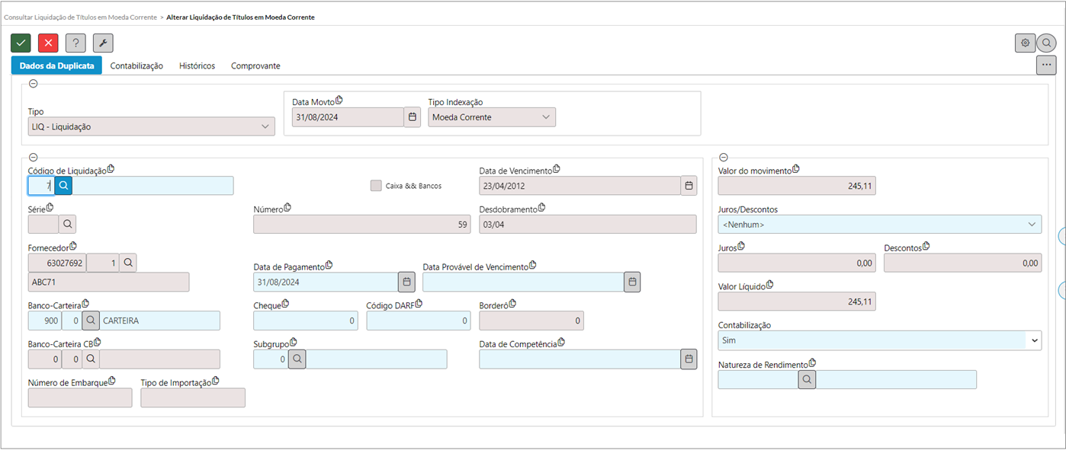Click the Tipo de Importação field
Viewport: 1066px width, 450px height.
193,397
